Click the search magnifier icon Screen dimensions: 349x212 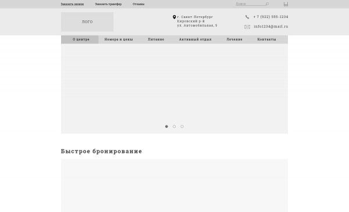click(267, 4)
